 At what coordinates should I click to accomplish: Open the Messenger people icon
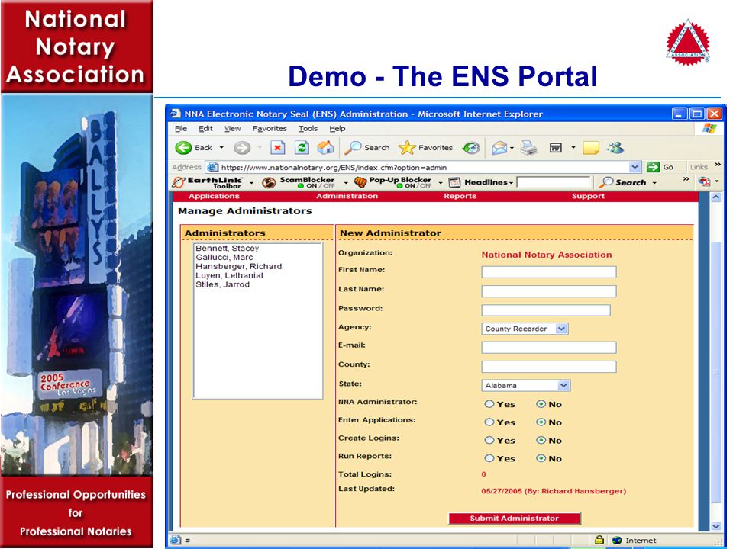point(615,148)
